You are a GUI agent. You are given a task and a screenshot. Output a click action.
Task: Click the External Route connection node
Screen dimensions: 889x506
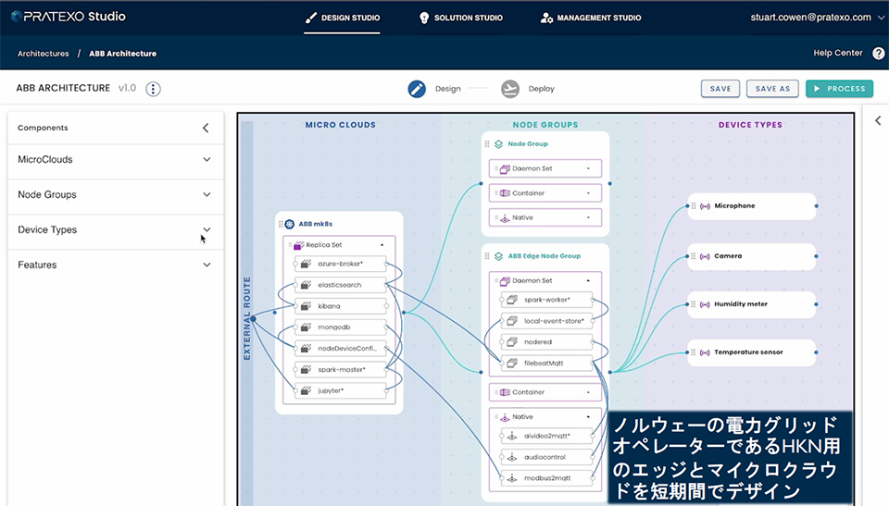tap(254, 319)
